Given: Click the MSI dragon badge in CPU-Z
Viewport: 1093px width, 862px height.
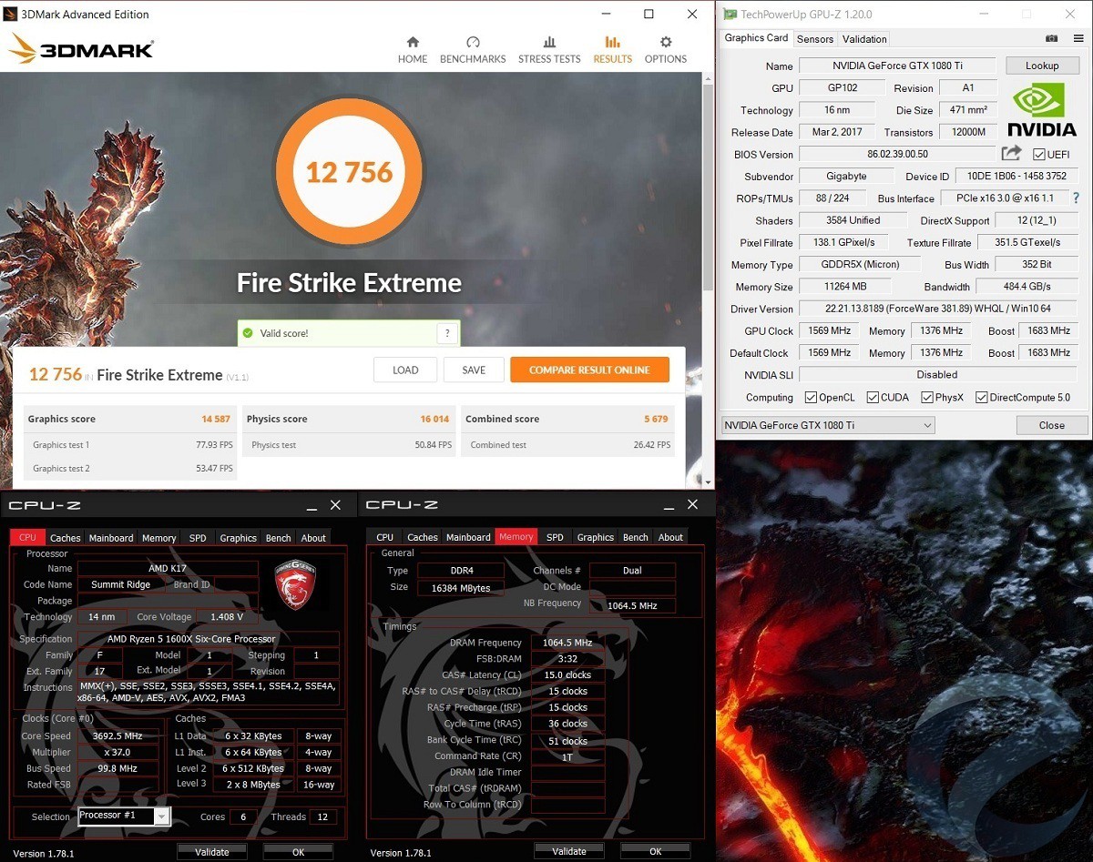Looking at the screenshot, I should click(x=294, y=584).
